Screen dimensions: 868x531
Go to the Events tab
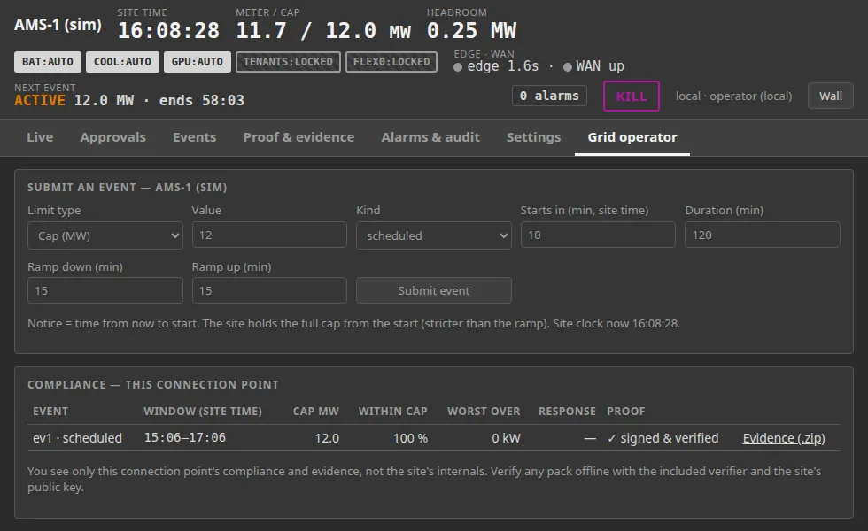tap(194, 137)
